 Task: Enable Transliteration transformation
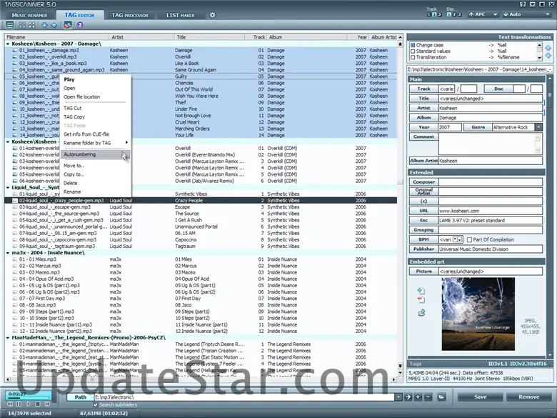413,57
